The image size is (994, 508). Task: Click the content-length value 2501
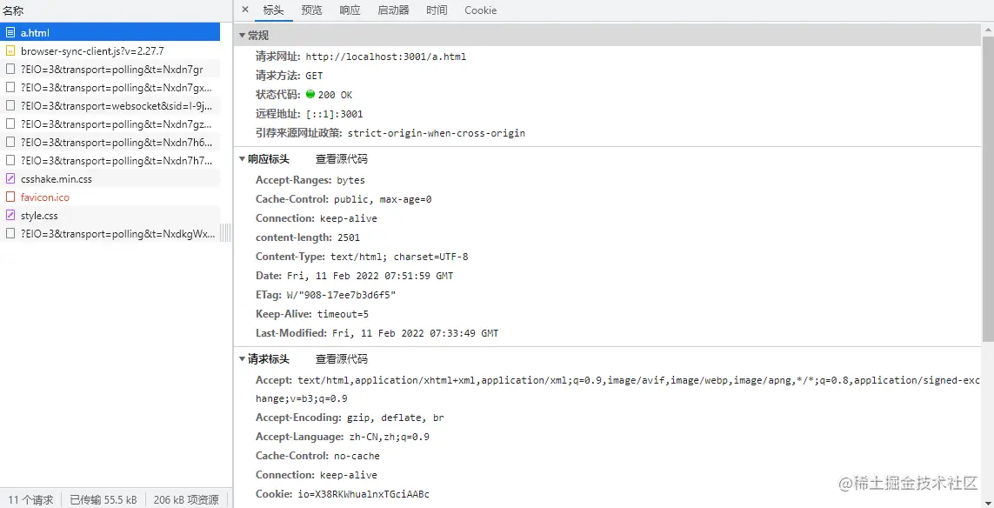pyautogui.click(x=349, y=237)
